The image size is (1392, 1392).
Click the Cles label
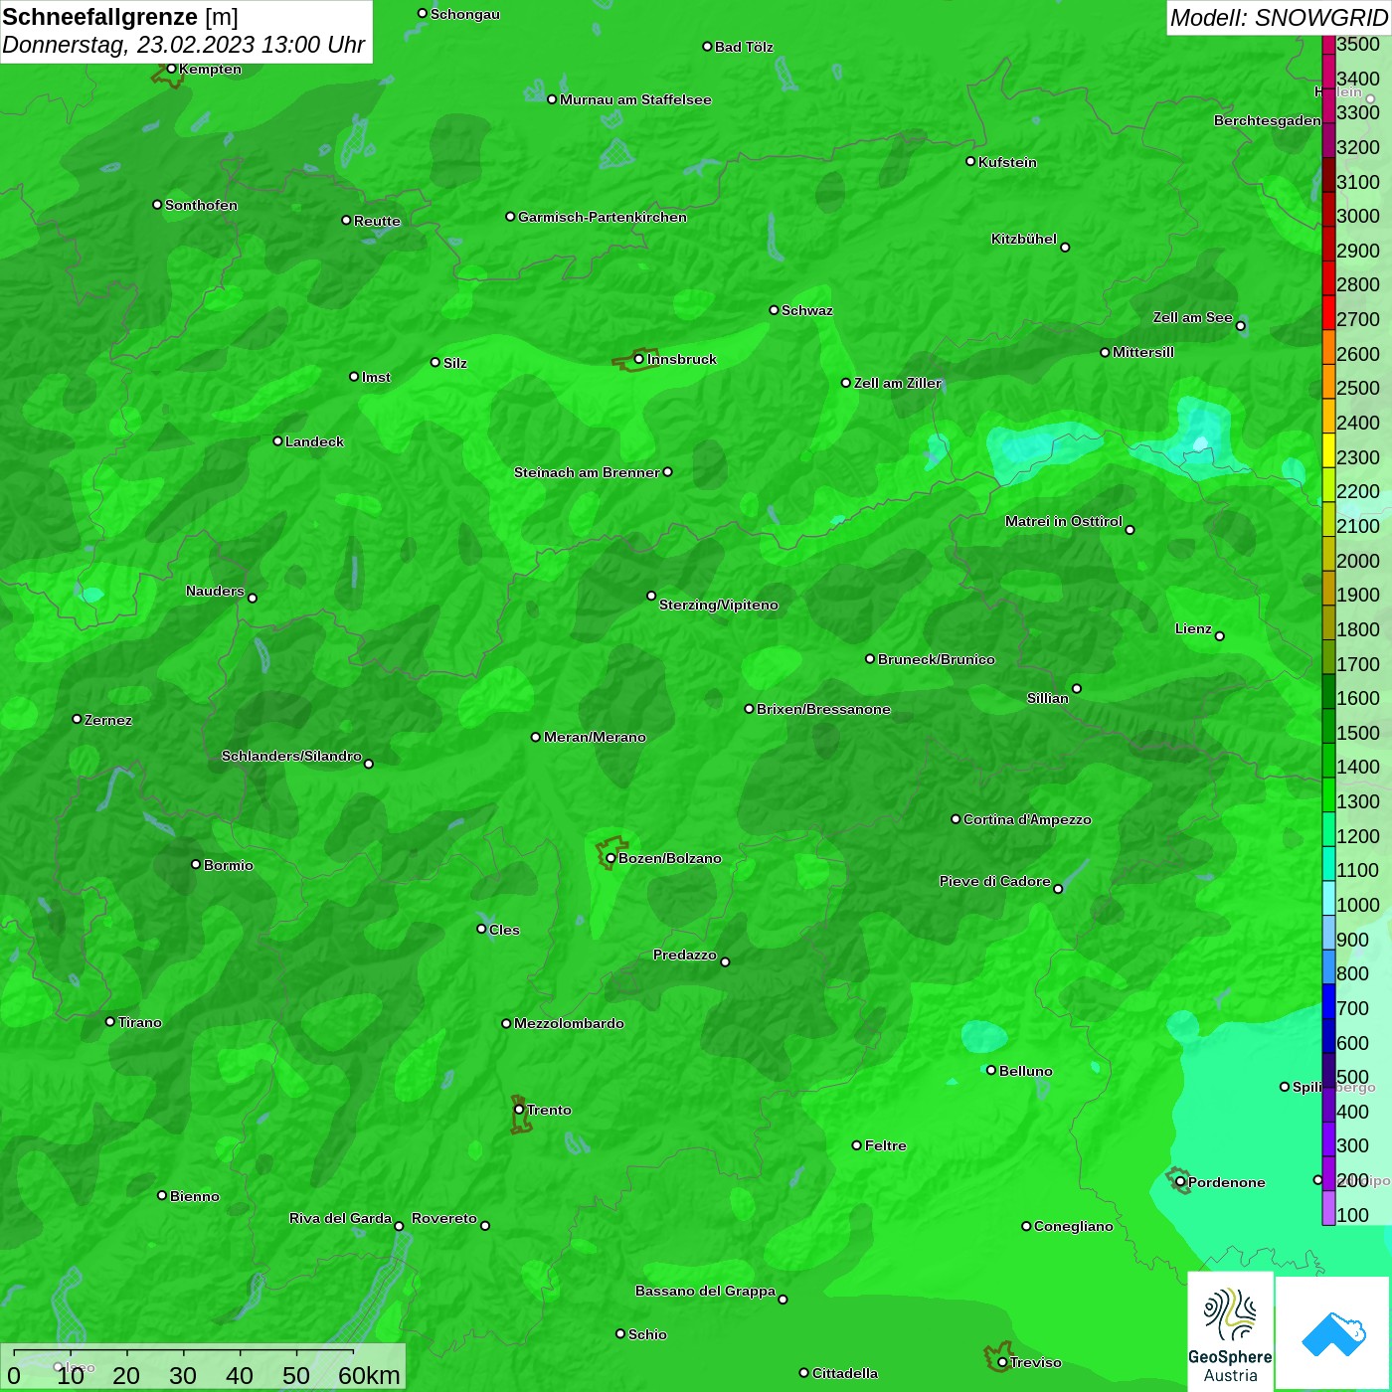click(x=504, y=930)
